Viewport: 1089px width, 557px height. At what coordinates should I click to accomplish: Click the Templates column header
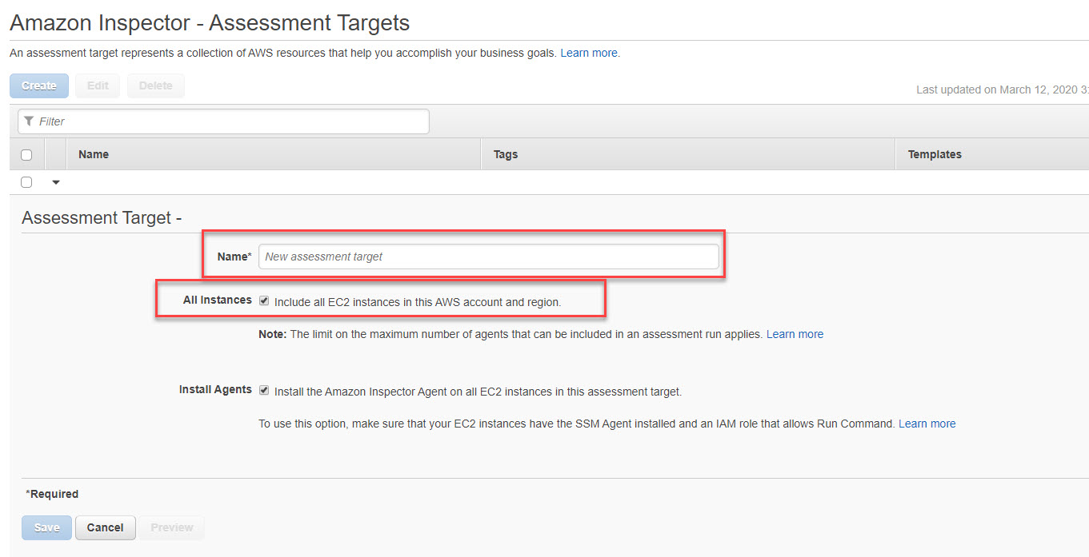point(934,153)
